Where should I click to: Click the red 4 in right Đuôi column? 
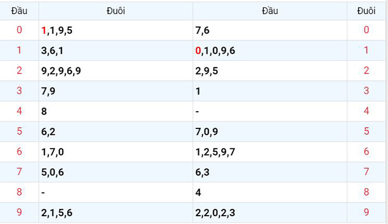click(366, 111)
